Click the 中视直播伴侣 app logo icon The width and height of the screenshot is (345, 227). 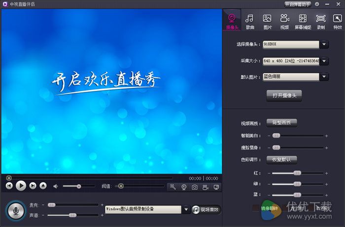click(5, 4)
